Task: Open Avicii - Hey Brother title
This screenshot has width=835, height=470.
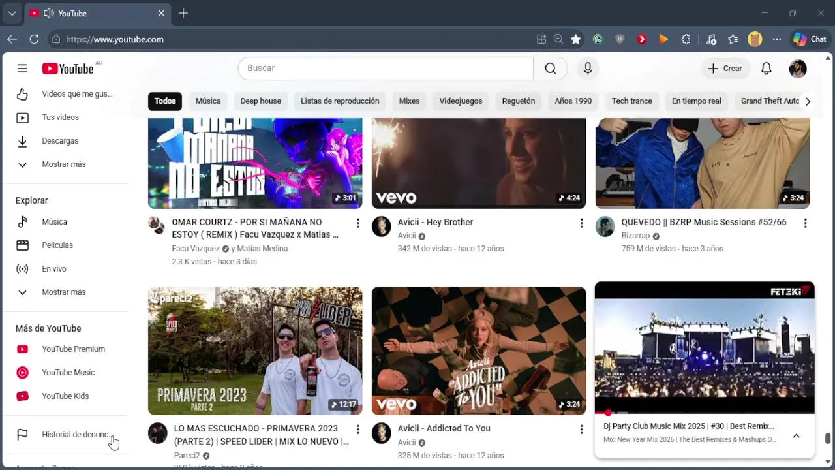Action: (436, 222)
